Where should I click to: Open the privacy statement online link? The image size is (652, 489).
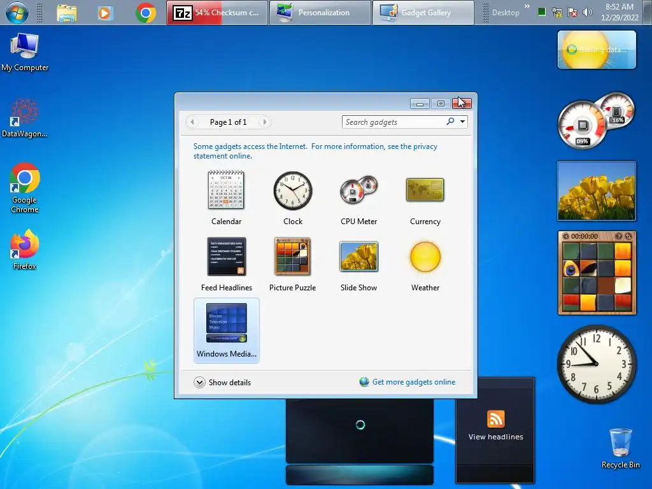315,151
